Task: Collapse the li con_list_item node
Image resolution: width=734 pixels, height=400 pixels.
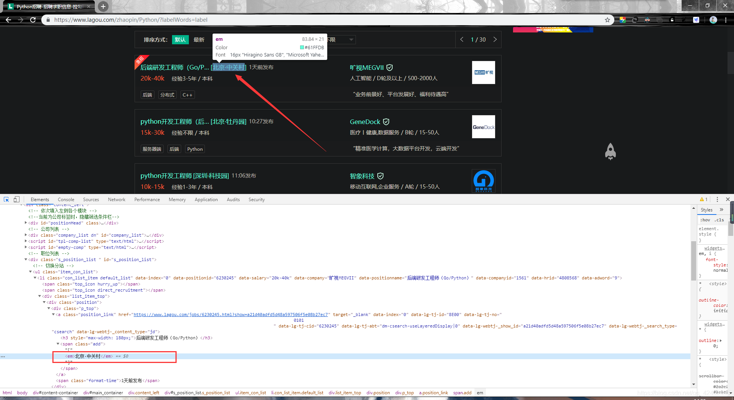Action: coord(35,278)
